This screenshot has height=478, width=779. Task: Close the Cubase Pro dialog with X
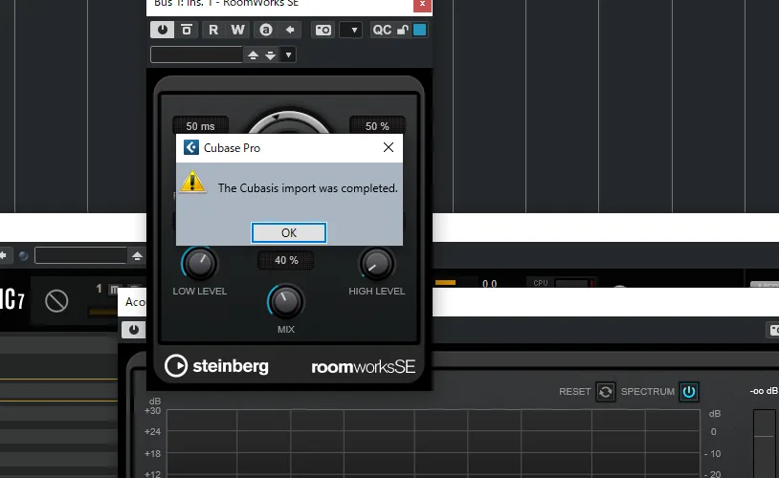pos(389,147)
